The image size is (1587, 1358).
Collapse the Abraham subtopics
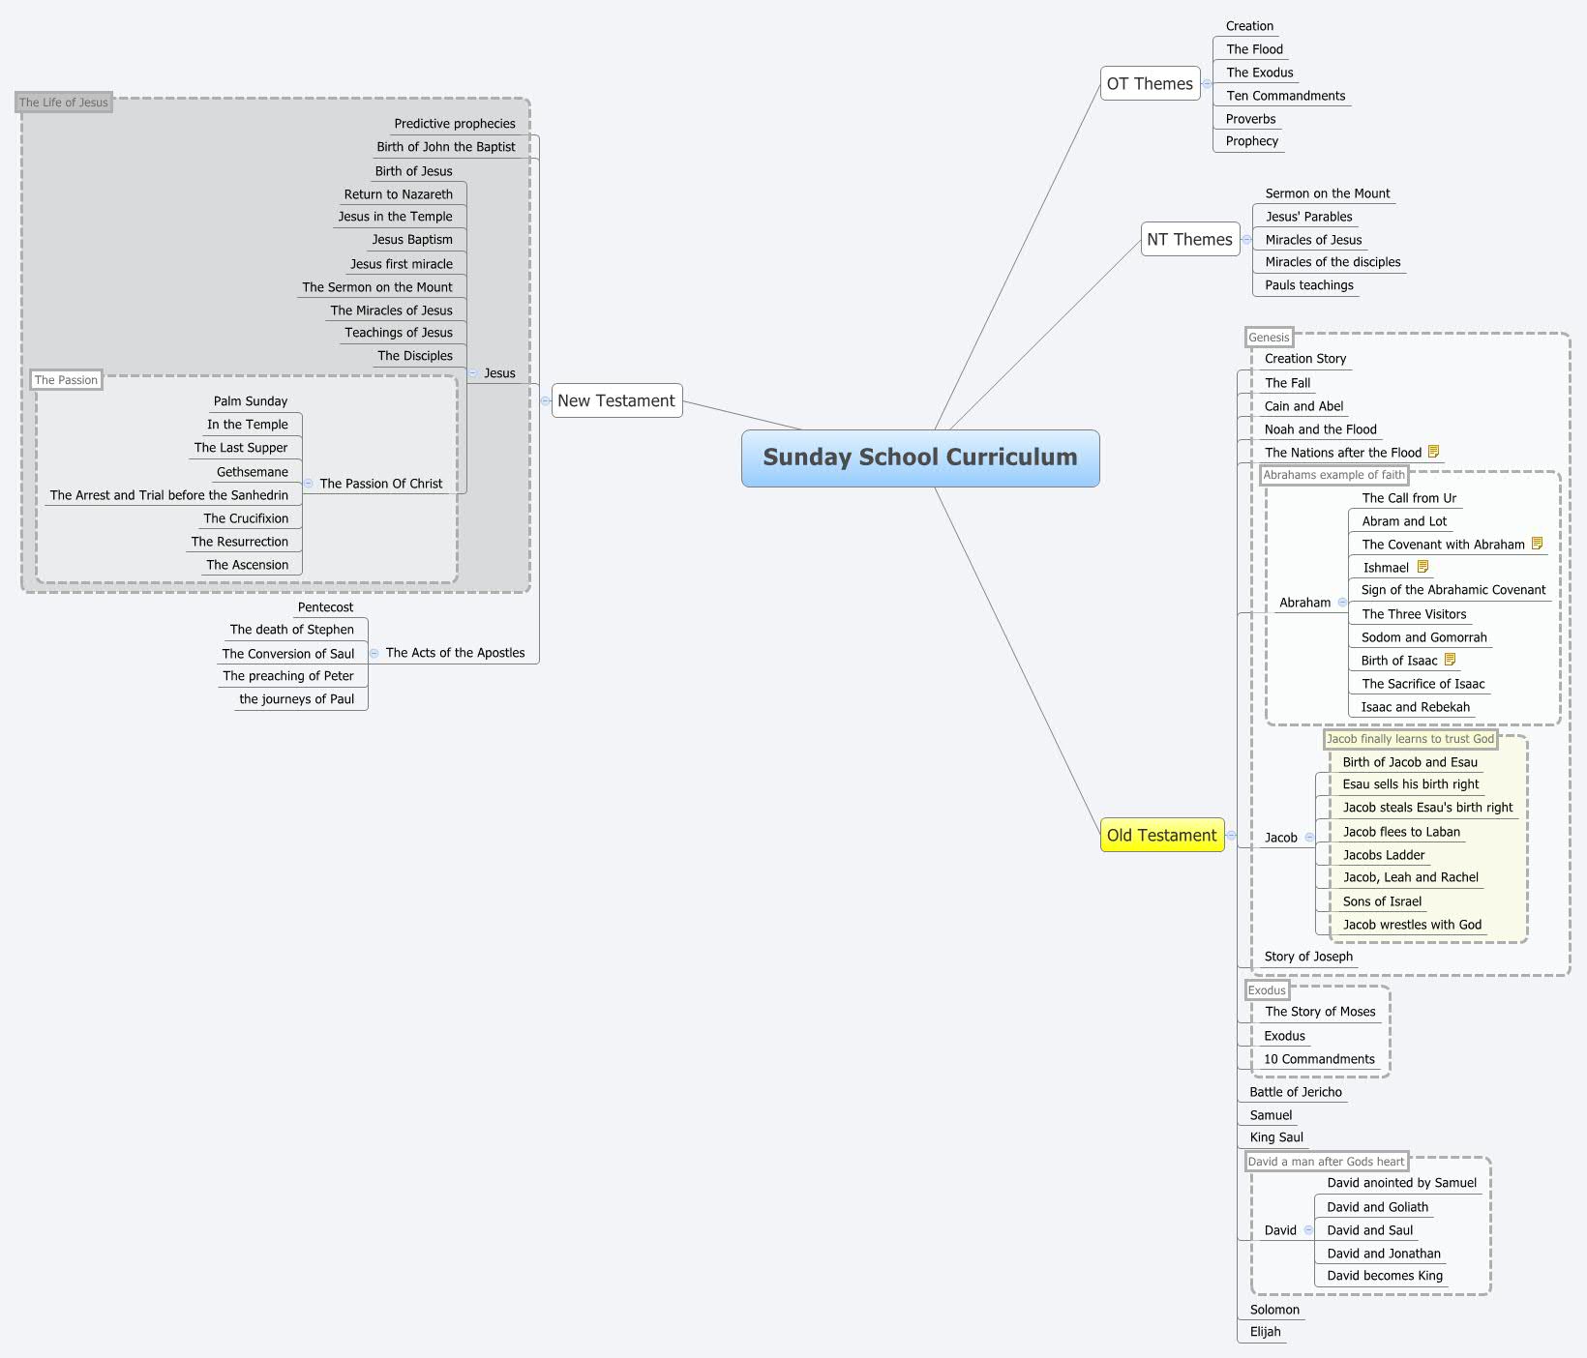click(1342, 603)
